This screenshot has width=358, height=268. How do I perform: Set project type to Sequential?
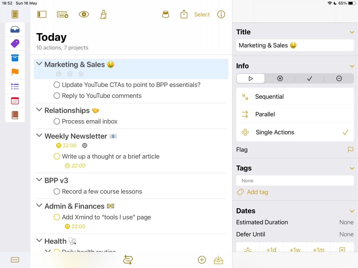[269, 97]
